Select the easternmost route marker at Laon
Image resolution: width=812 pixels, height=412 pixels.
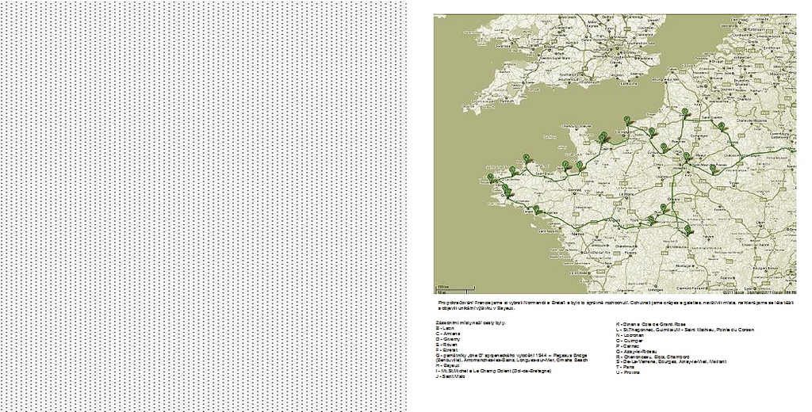(x=721, y=126)
